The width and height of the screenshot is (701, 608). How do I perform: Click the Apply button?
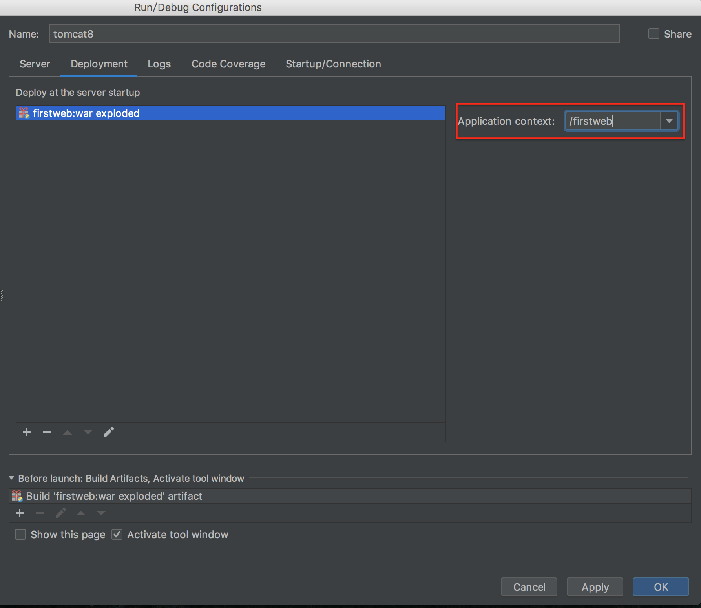[595, 587]
